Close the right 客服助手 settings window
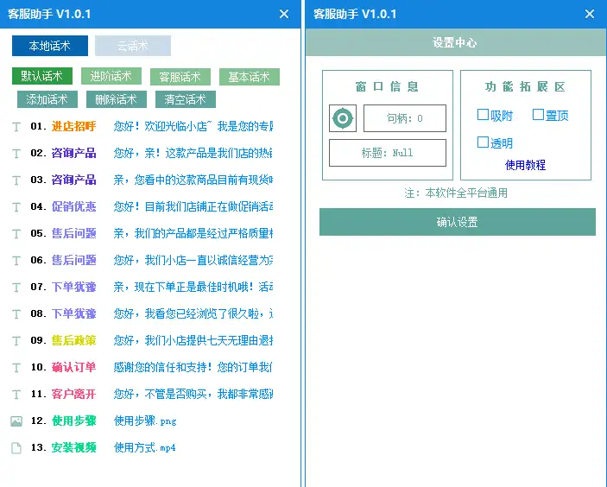The height and width of the screenshot is (487, 607). coord(590,14)
